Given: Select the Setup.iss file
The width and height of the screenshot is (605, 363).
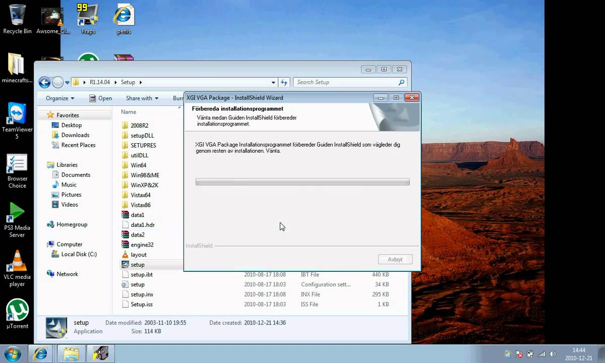Looking at the screenshot, I should point(142,305).
